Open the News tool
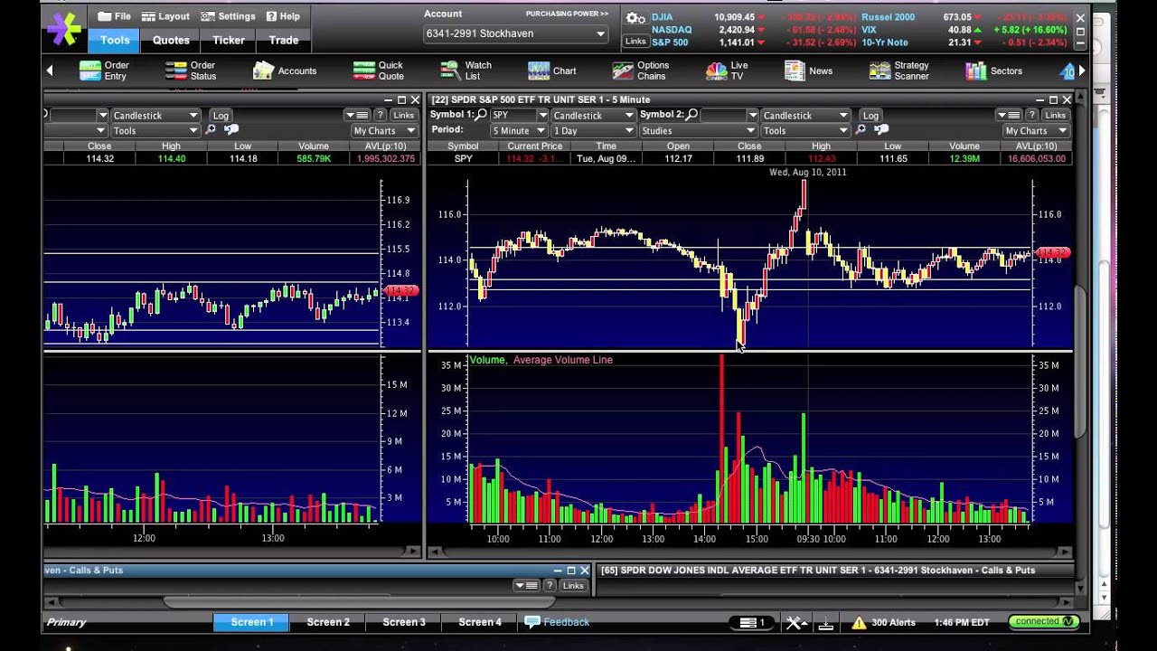This screenshot has width=1157, height=651. pyautogui.click(x=808, y=71)
